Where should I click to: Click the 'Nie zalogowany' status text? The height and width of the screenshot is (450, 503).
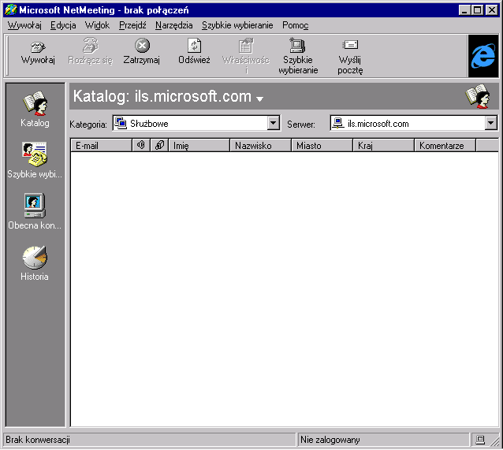(x=330, y=440)
